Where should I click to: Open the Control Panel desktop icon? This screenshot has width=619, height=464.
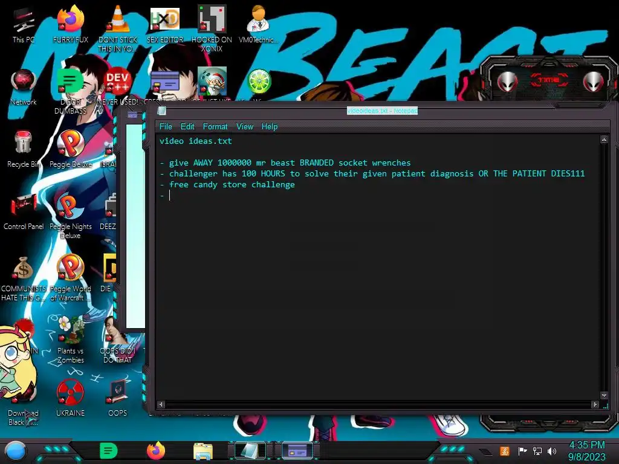click(x=24, y=212)
